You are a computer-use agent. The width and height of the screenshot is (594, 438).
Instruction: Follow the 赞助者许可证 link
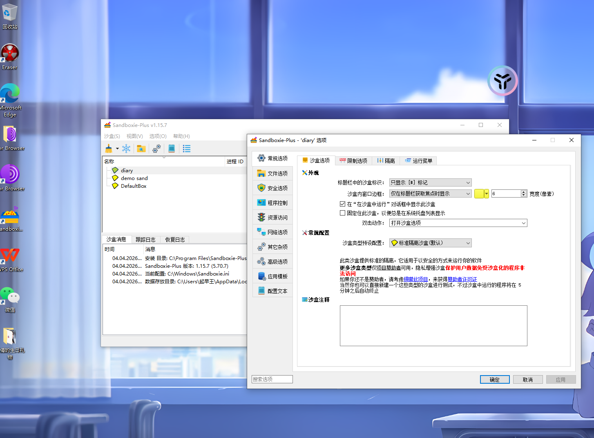pos(462,279)
